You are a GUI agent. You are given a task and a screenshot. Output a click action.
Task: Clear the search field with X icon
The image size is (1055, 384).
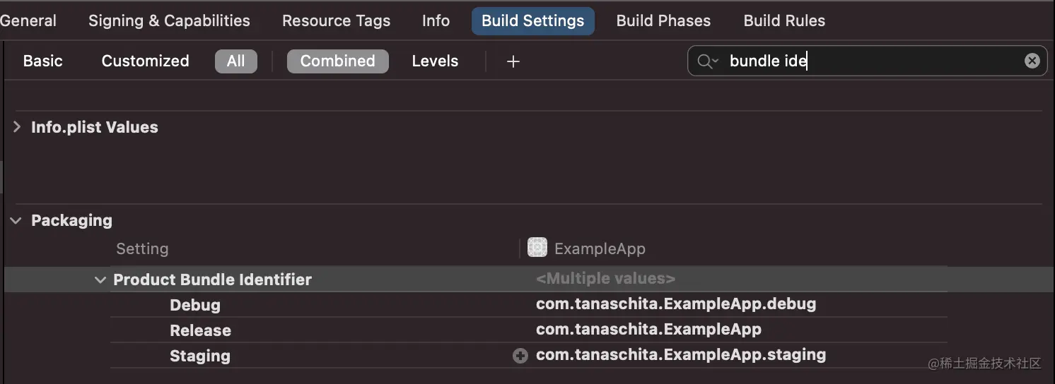pos(1032,61)
